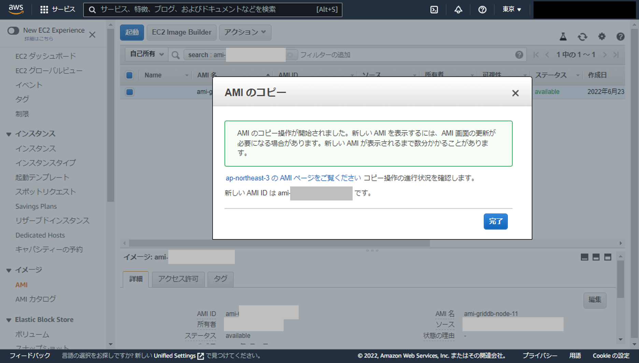Open the Name column sort dropdown

(x=187, y=75)
